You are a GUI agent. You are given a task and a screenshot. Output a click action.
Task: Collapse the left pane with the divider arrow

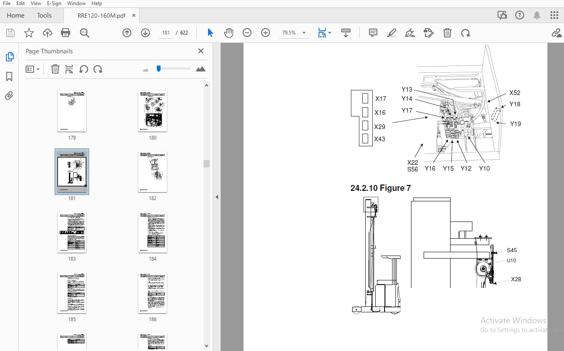(217, 197)
